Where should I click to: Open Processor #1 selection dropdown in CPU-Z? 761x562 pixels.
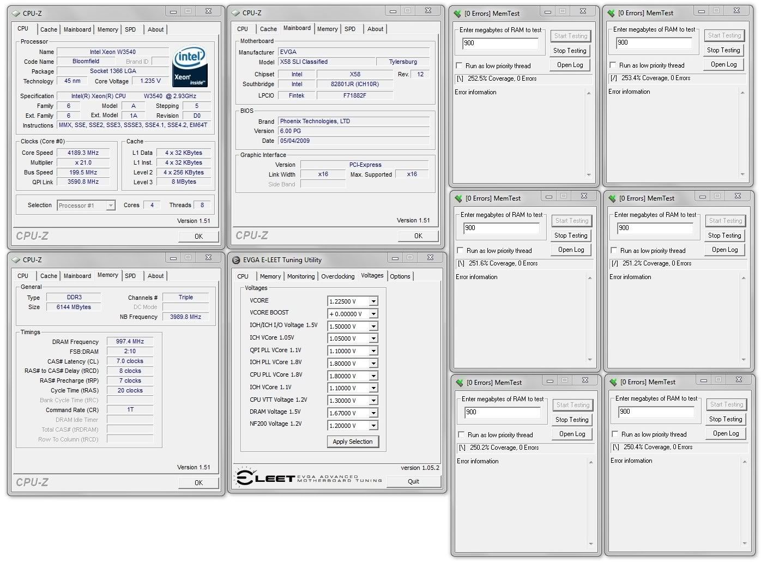(x=111, y=206)
